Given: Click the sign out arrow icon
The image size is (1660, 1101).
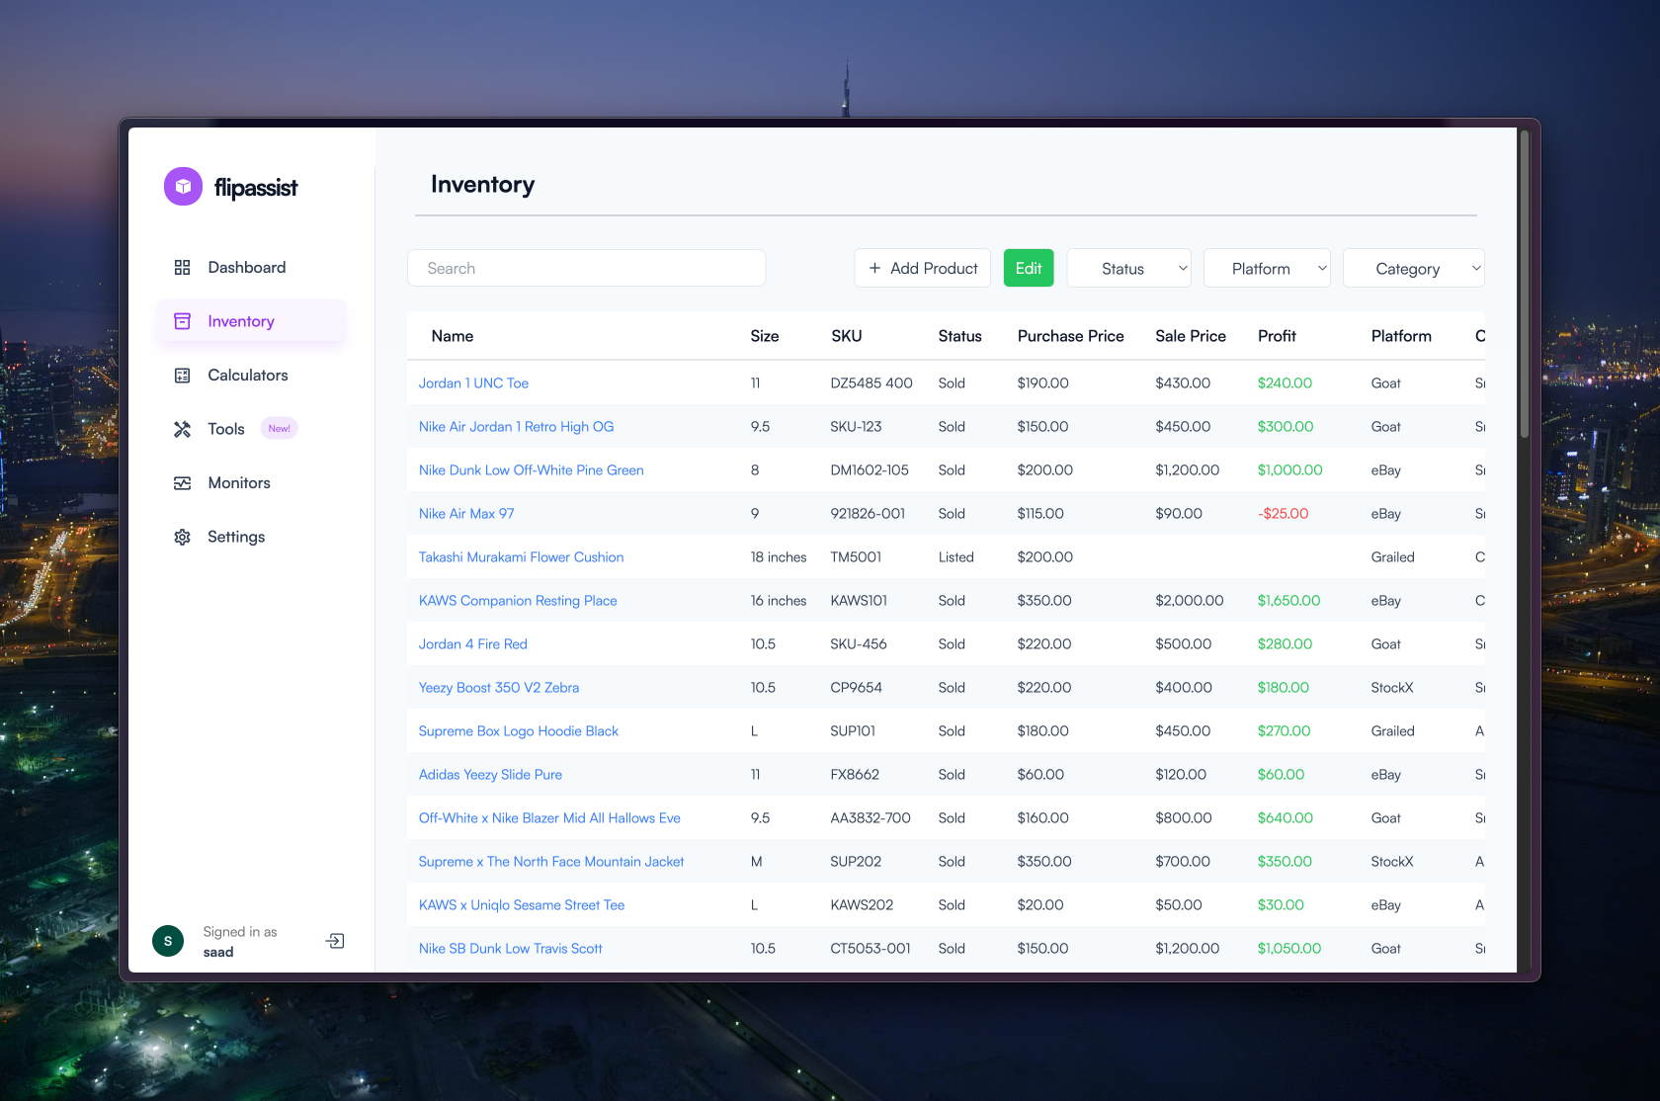Looking at the screenshot, I should [x=335, y=941].
